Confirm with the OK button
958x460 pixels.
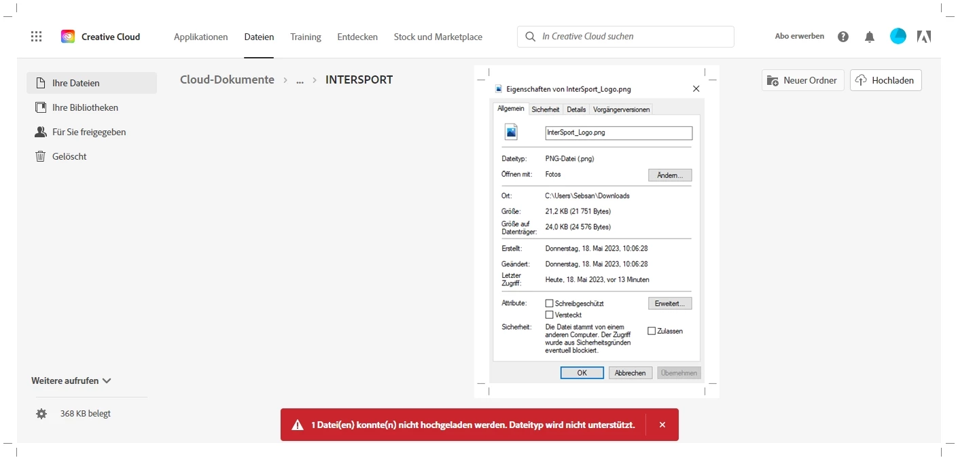click(582, 373)
